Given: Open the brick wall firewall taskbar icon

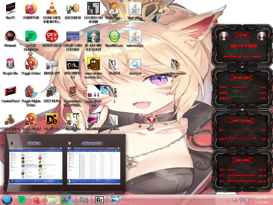Looking at the screenshot, I should 84,200.
